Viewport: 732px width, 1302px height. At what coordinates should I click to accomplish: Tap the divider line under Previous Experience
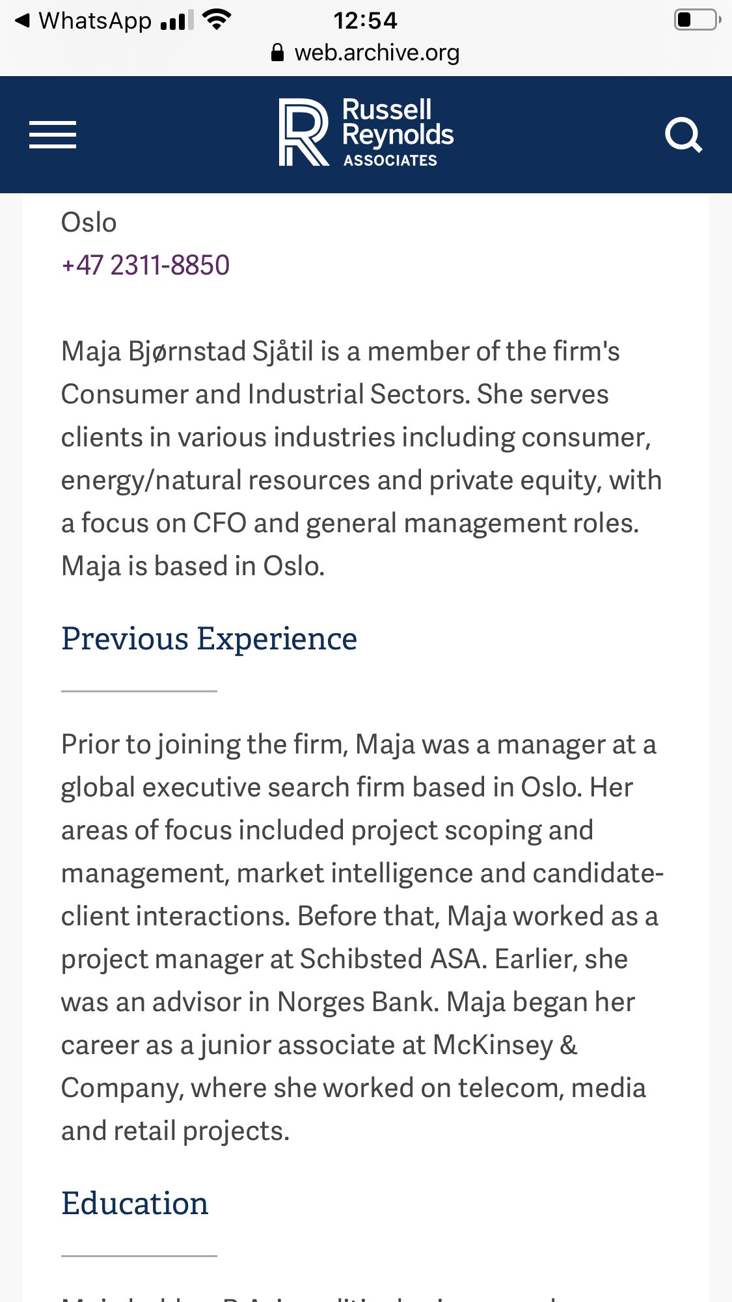[139, 691]
